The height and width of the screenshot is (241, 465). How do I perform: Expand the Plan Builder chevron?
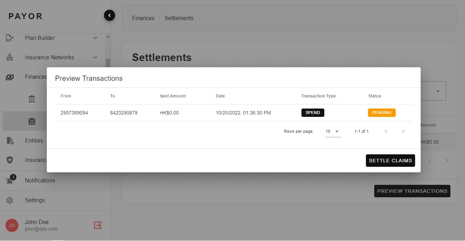95,38
